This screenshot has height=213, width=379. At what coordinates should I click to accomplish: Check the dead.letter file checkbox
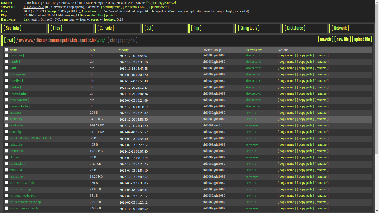(6, 125)
